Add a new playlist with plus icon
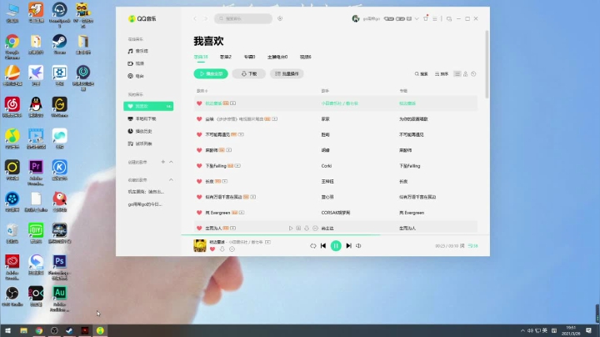The height and width of the screenshot is (337, 600). tap(163, 162)
